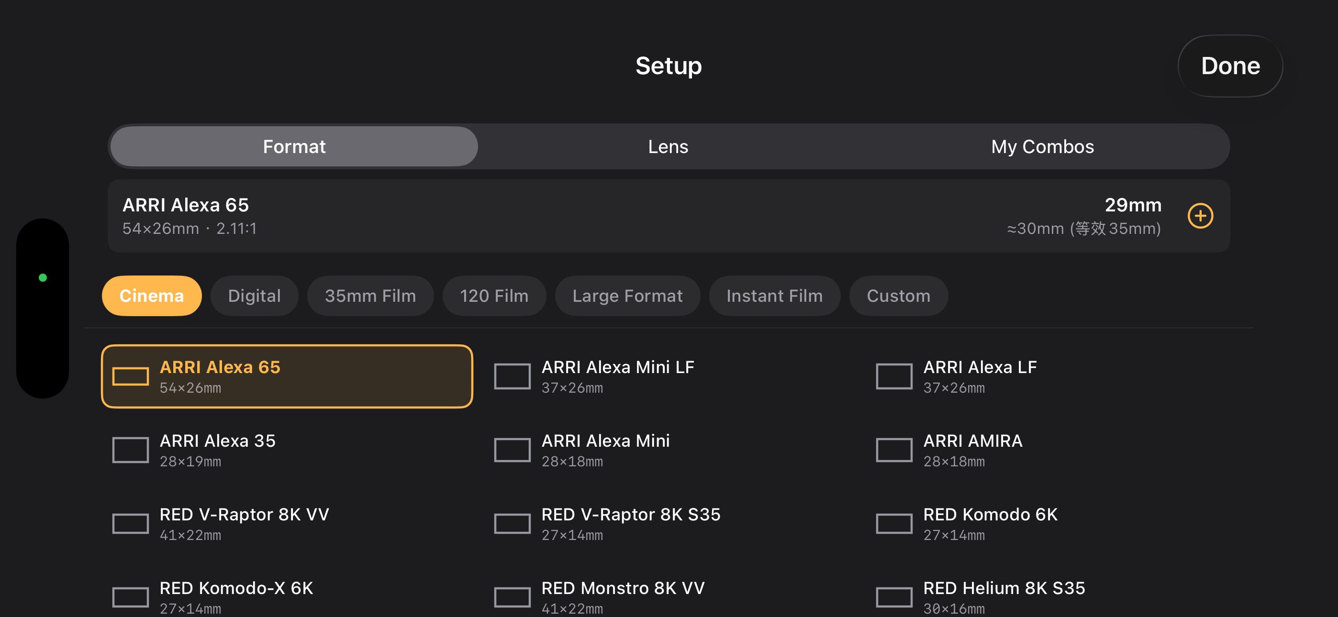Viewport: 1338px width, 617px height.
Task: Select the Instant Film category chip
Action: pyautogui.click(x=774, y=296)
